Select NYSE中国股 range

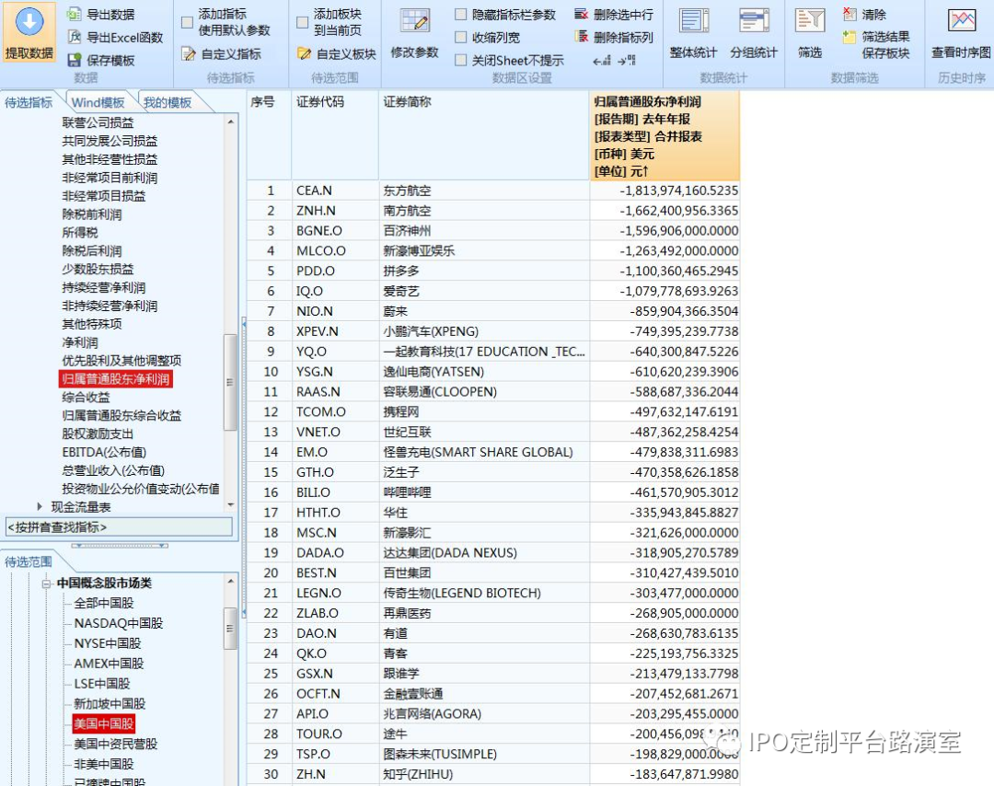(x=108, y=643)
